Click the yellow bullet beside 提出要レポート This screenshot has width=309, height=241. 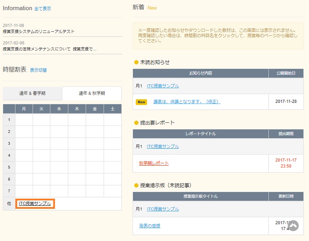pos(136,123)
